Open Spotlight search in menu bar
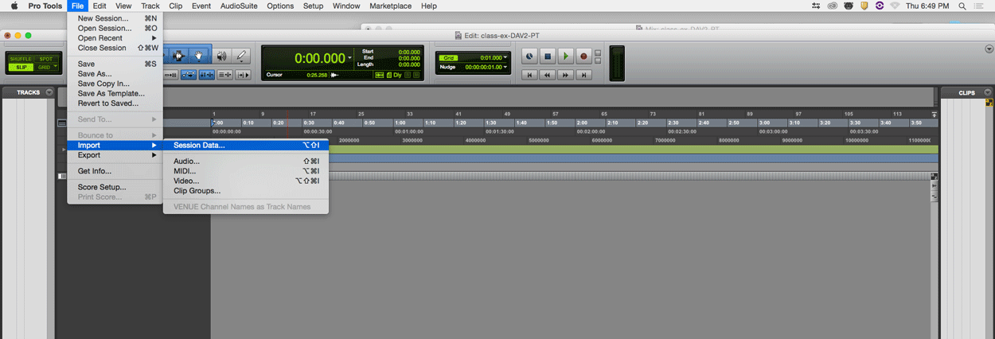This screenshot has height=339, width=995. click(963, 6)
